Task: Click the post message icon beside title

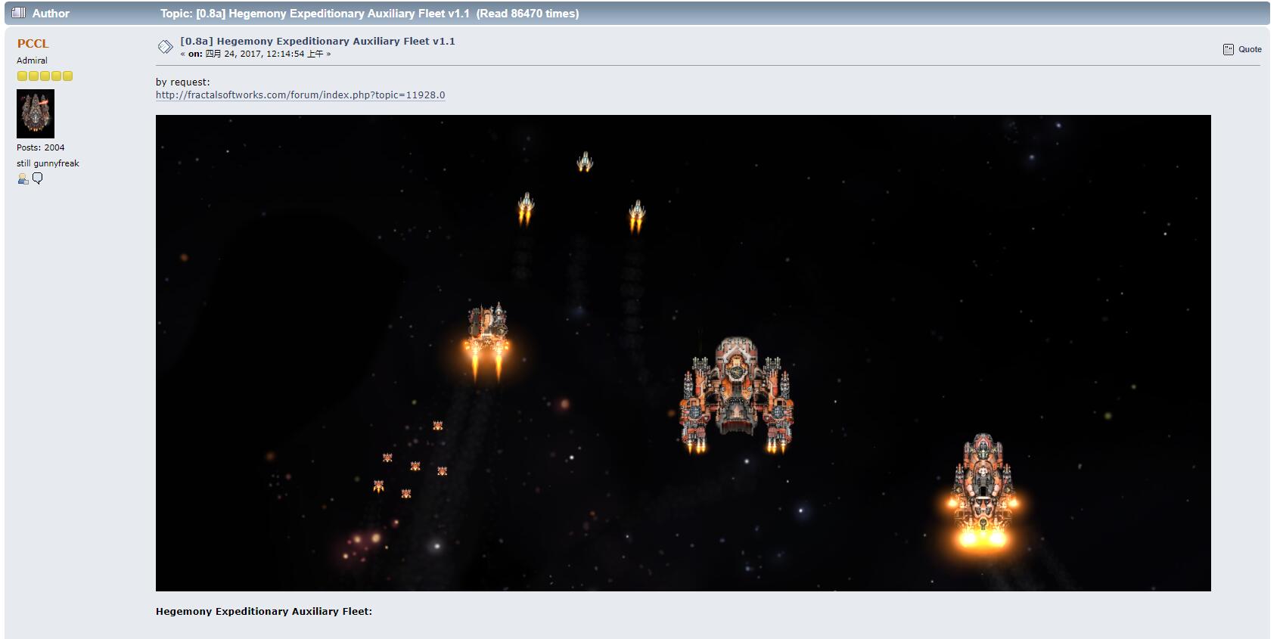Action: [x=165, y=47]
